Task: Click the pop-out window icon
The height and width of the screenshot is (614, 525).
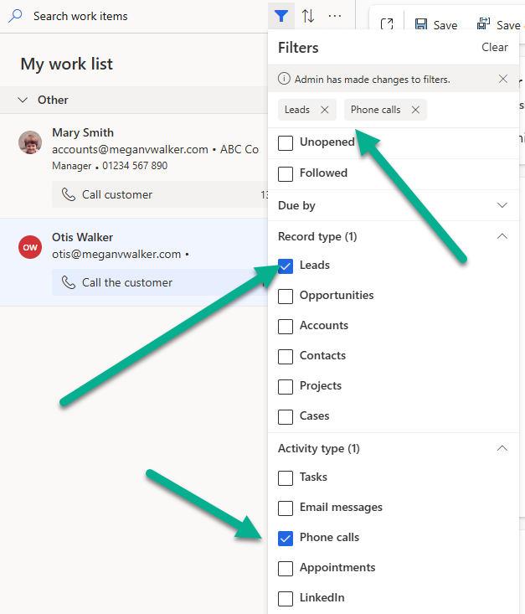Action: pos(386,25)
